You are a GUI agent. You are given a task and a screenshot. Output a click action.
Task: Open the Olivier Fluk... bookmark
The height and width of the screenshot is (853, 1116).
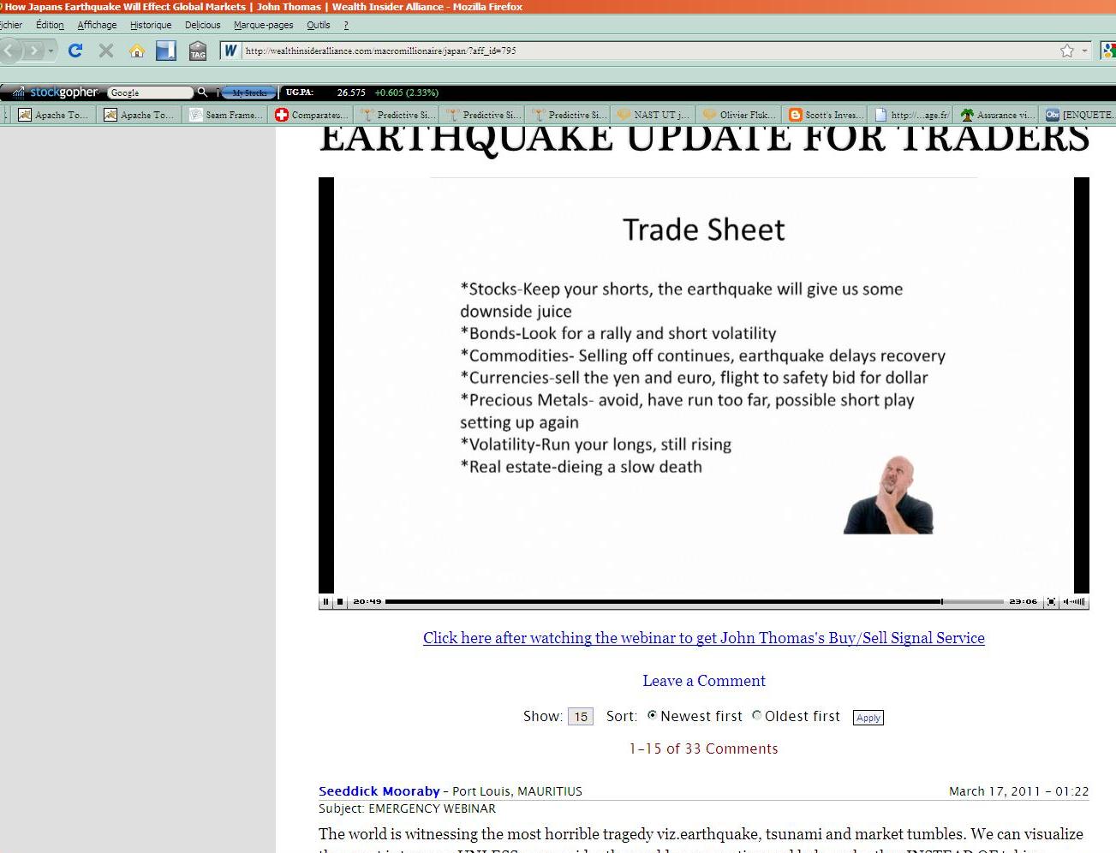coord(740,115)
